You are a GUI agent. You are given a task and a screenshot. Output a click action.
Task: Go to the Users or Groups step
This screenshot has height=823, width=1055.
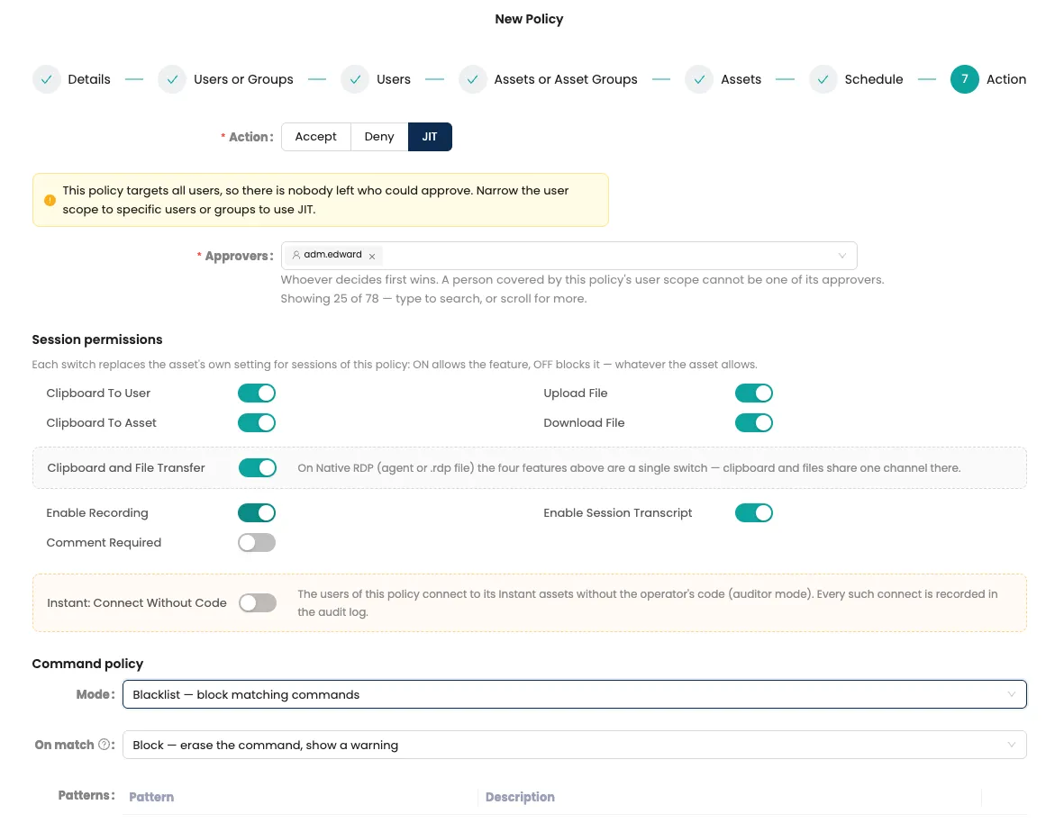(243, 79)
